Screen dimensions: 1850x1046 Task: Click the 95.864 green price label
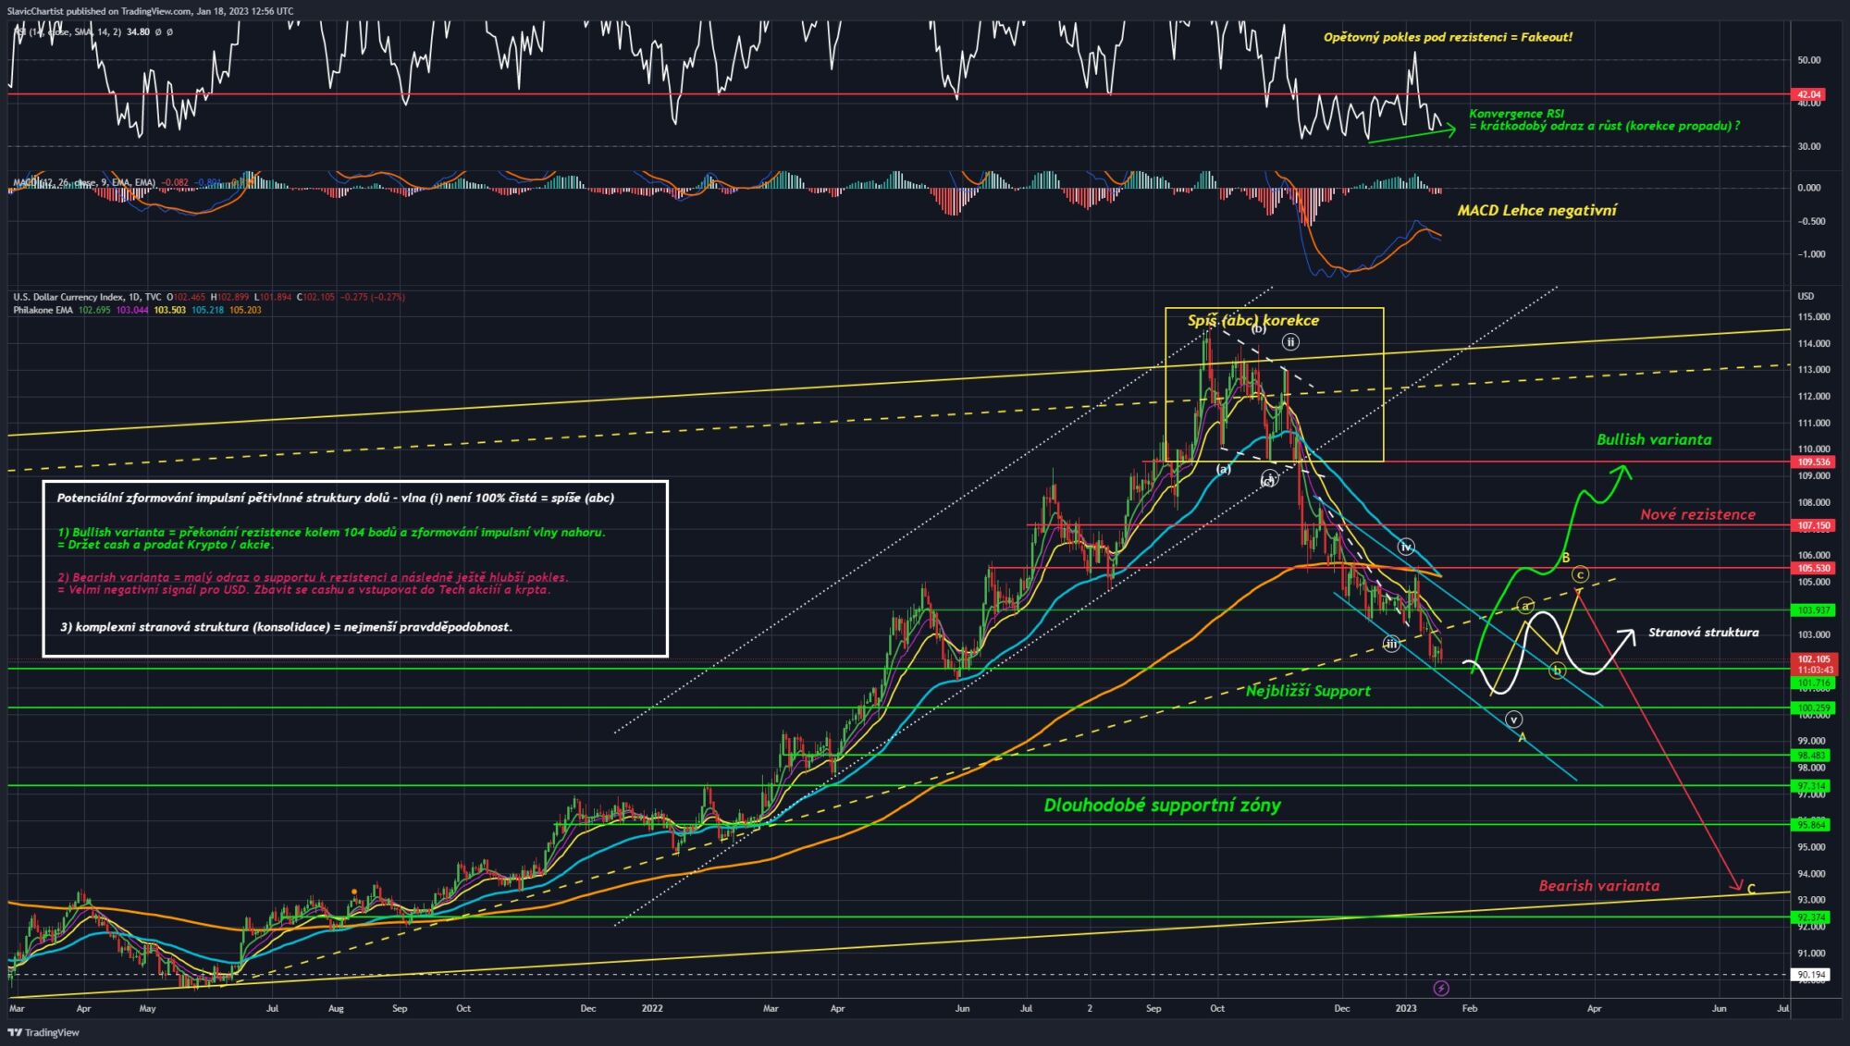tap(1813, 824)
